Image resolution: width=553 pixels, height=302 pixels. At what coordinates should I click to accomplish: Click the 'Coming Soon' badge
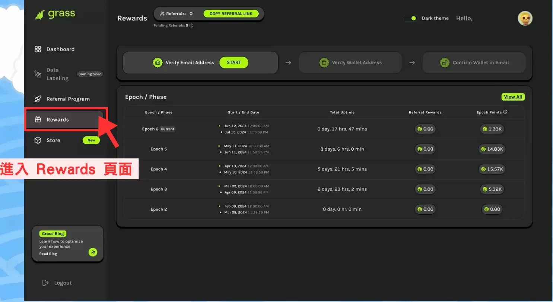[90, 74]
